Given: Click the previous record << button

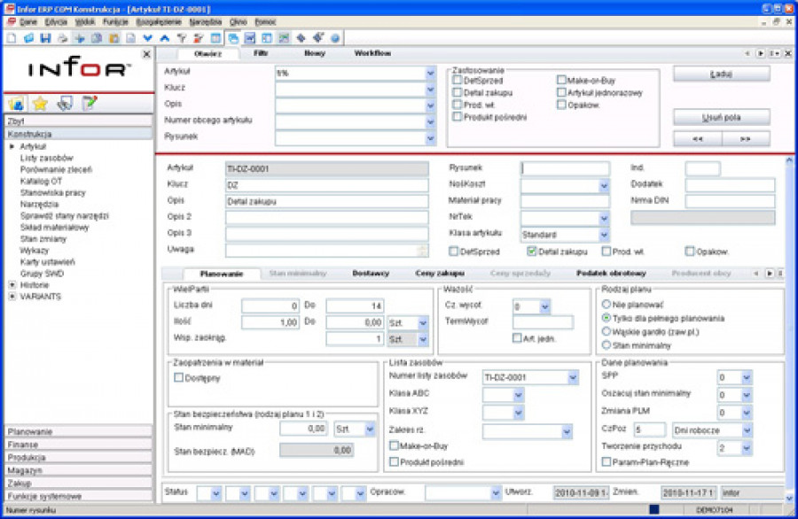Looking at the screenshot, I should coord(697,139).
